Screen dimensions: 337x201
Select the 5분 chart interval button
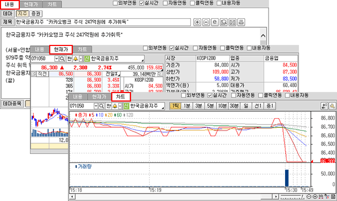click(x=210, y=106)
